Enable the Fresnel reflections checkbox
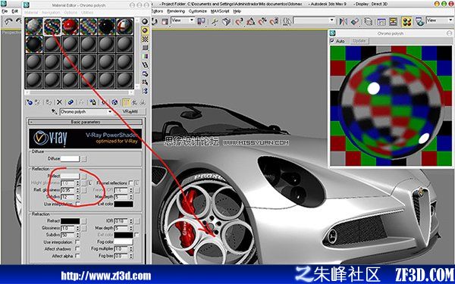455x284 pixels. pyautogui.click(x=130, y=183)
